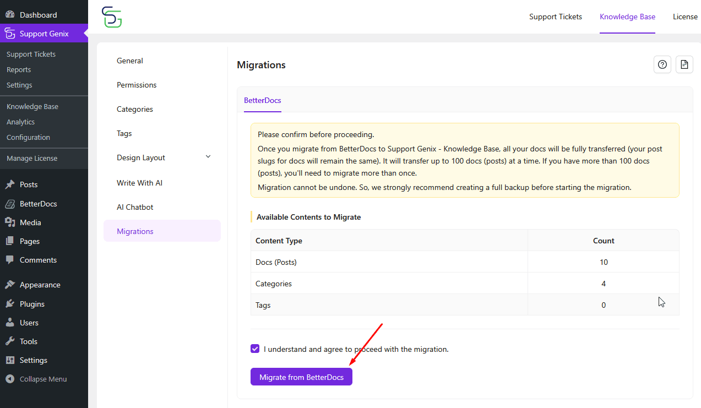This screenshot has width=701, height=408.
Task: Click the Tools wrench icon
Action: (10, 341)
